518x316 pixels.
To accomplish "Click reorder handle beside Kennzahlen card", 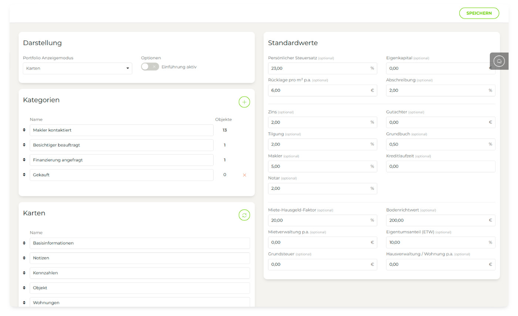I will (x=24, y=273).
